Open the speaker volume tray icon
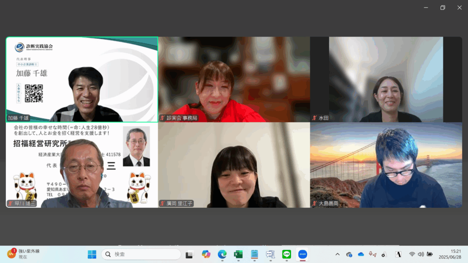 coord(421,254)
